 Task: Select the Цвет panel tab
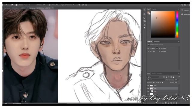[x=148, y=9]
